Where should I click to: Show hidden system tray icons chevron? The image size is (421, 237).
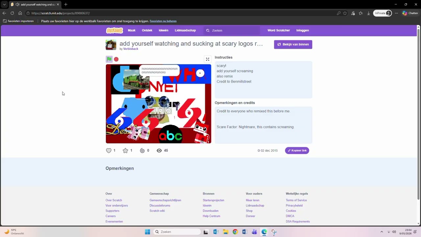pos(382,232)
